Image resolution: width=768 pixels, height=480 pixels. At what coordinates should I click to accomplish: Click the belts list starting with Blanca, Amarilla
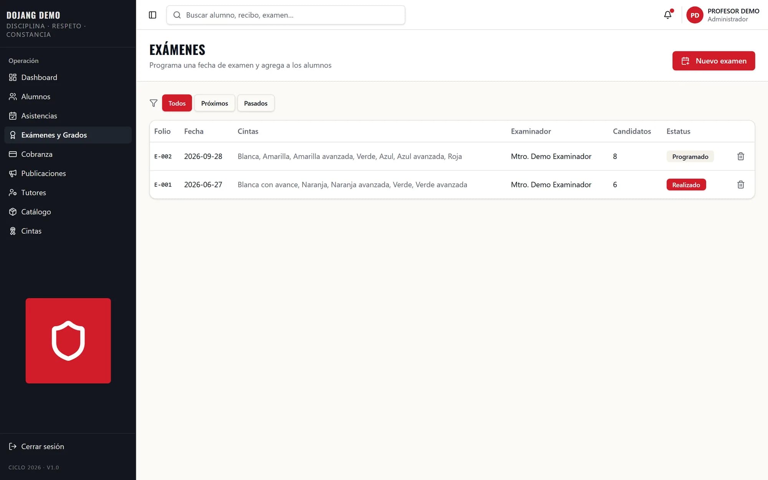pos(350,156)
